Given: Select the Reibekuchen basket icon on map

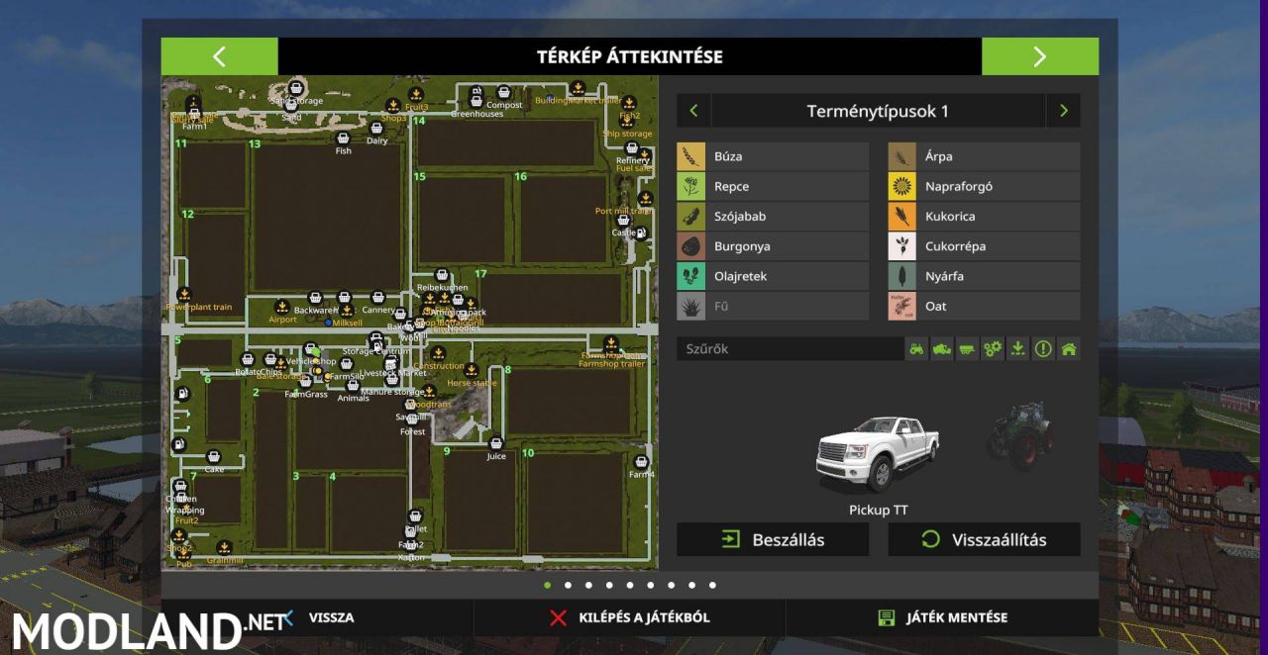Looking at the screenshot, I should pyautogui.click(x=442, y=276).
